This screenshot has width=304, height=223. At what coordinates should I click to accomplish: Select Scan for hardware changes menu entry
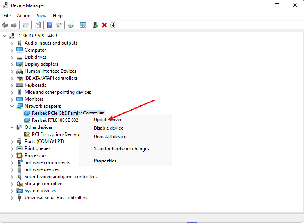[125, 149]
